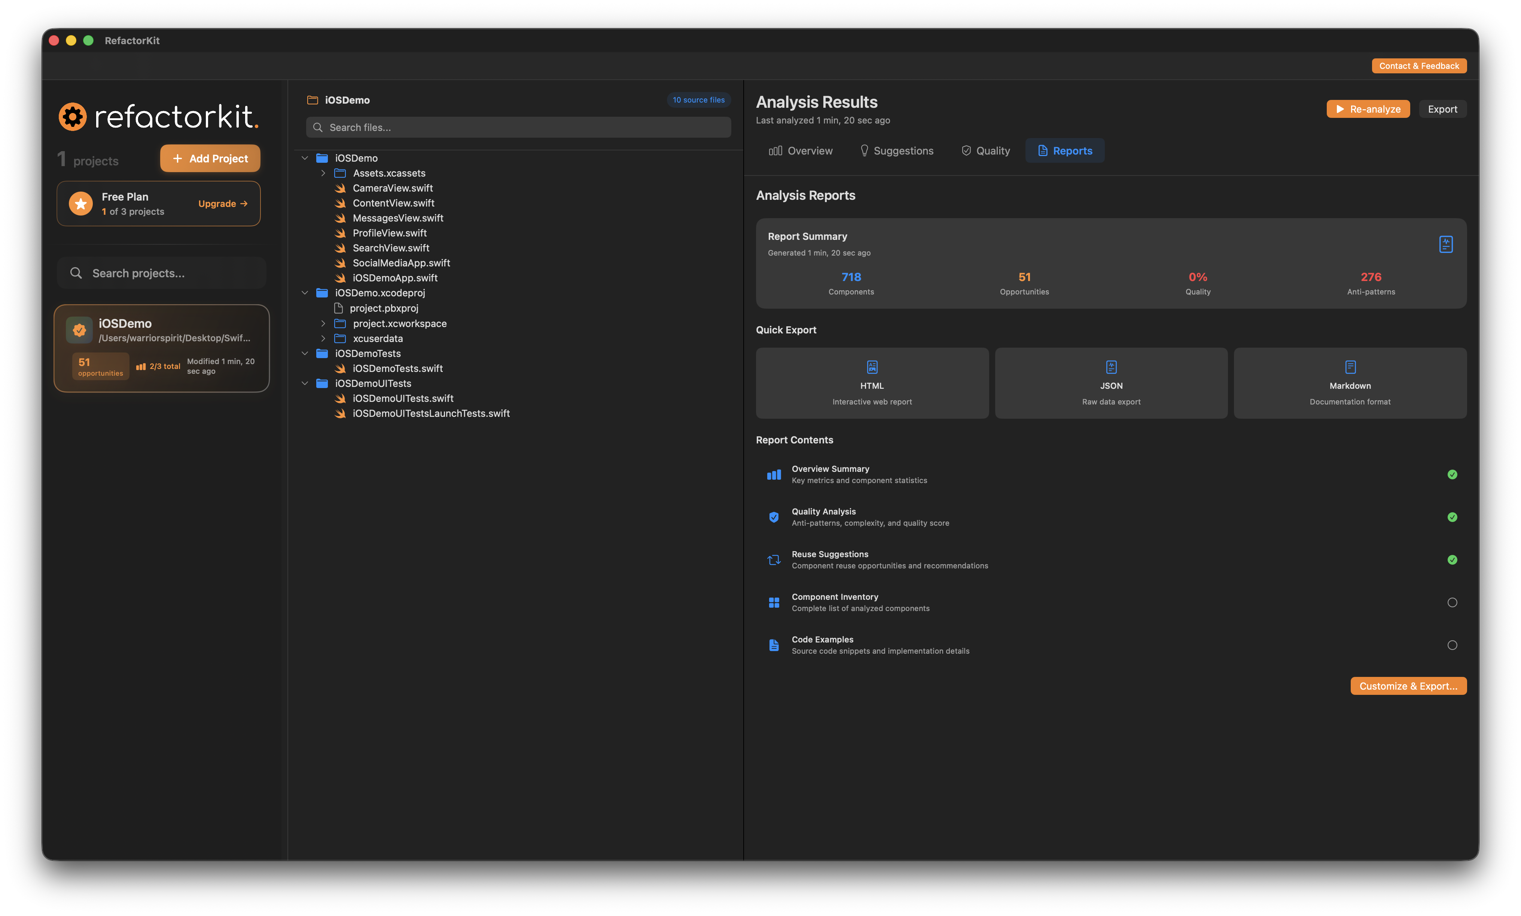Click the Reuse Suggestions arrows icon
The height and width of the screenshot is (916, 1521).
pos(774,560)
